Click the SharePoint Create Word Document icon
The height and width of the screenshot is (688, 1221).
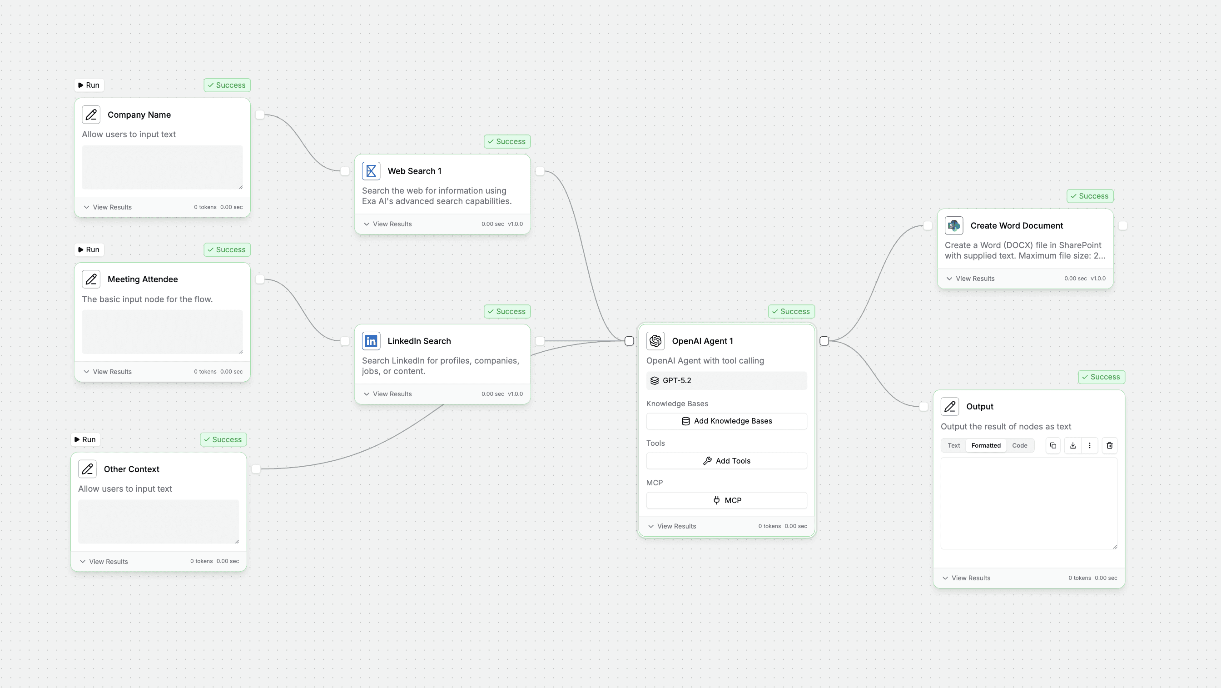click(x=953, y=225)
